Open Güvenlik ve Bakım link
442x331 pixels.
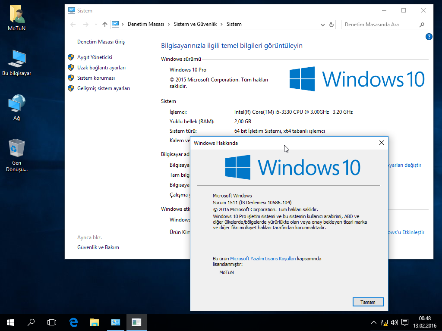point(98,247)
